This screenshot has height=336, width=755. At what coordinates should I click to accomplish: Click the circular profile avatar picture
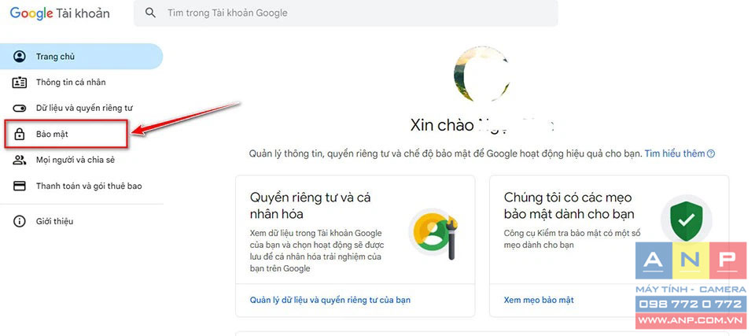click(481, 74)
